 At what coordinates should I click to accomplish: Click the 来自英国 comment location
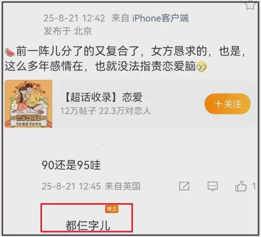123,186
